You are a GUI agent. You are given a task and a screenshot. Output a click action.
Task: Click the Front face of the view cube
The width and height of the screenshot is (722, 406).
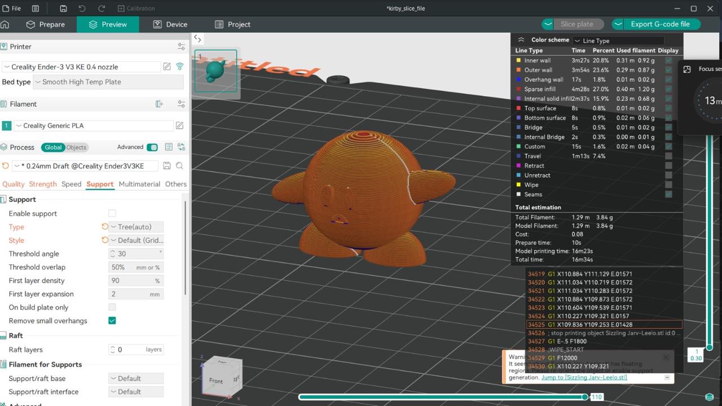[216, 381]
